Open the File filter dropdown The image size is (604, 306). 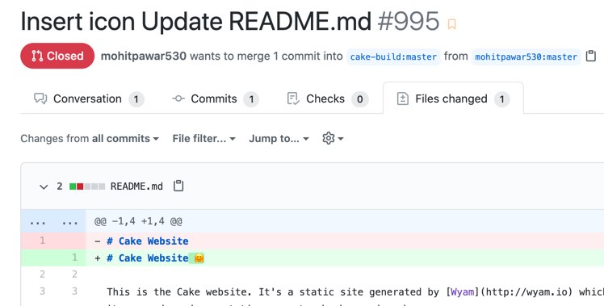pos(203,138)
